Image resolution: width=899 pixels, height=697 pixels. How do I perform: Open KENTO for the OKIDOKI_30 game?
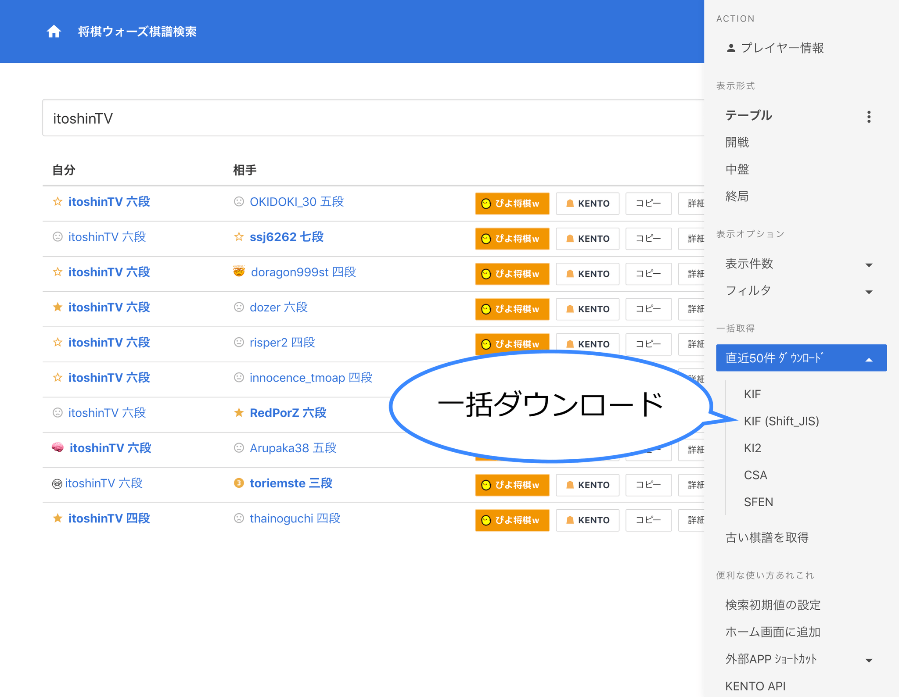[x=587, y=204]
